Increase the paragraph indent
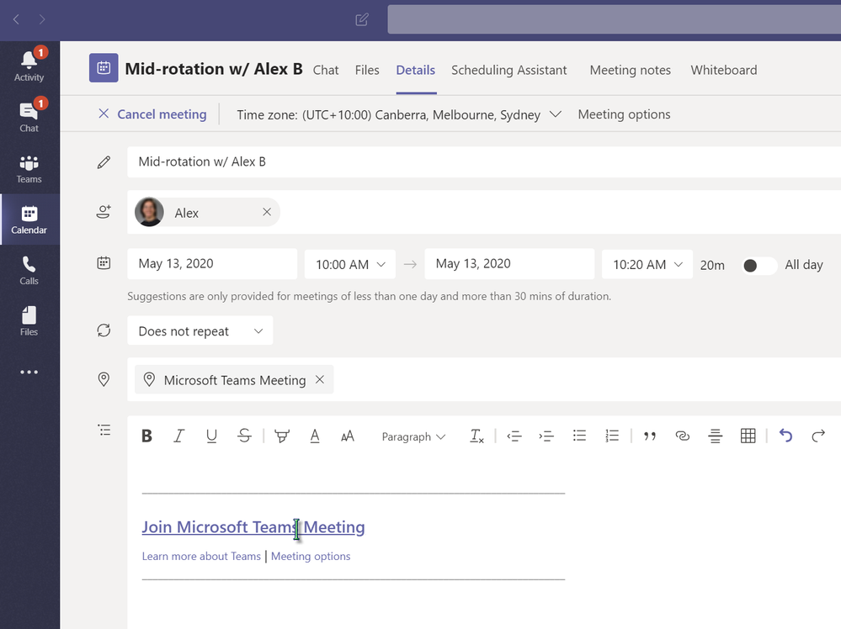This screenshot has height=629, width=841. coord(546,436)
